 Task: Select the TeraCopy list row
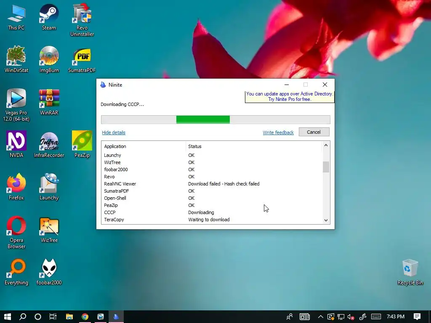click(x=212, y=220)
